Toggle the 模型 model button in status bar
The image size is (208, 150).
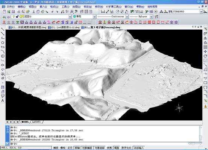pyautogui.click(x=117, y=148)
